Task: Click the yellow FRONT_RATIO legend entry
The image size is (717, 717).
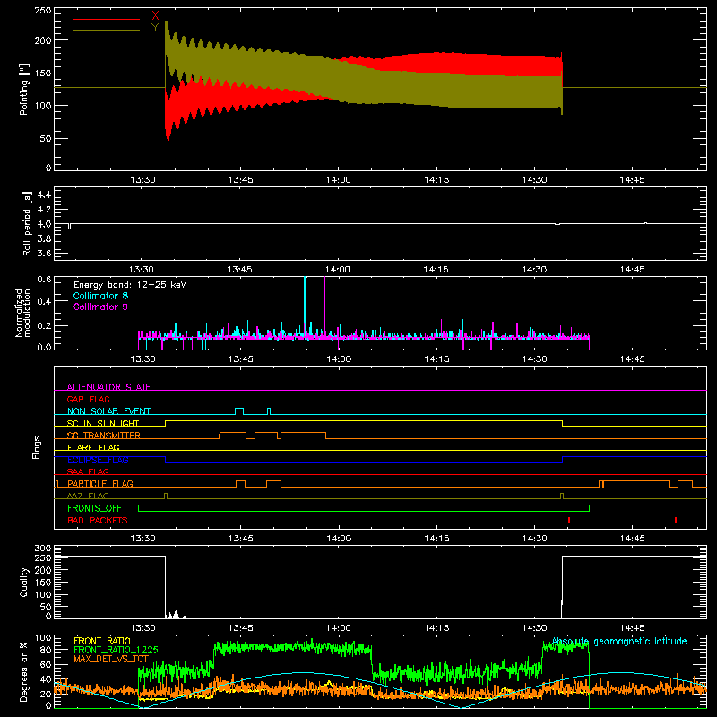Action: click(101, 641)
